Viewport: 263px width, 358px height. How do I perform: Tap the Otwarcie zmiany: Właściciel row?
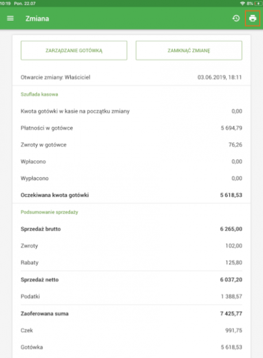click(131, 77)
